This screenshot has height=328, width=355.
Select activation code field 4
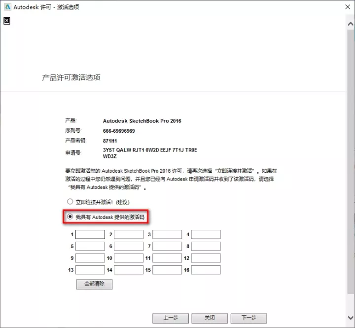206,234
